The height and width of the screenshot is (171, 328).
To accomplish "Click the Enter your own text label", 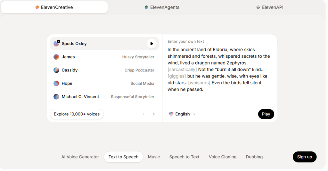I will coord(186,41).
